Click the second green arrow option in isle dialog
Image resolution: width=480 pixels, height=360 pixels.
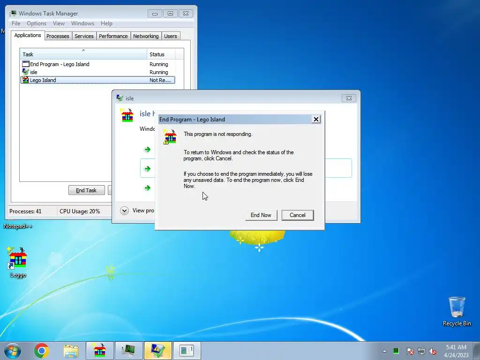click(x=148, y=169)
